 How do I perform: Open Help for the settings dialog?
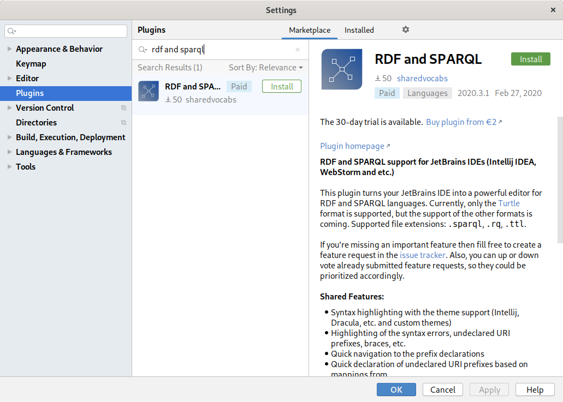(x=535, y=390)
